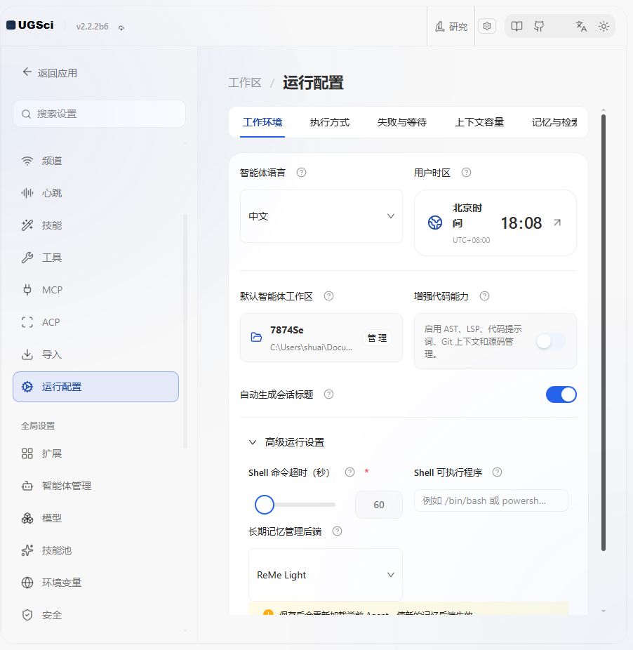633x650 pixels.
Task: Click the UTC+08:00 offset label
Action: tap(472, 240)
